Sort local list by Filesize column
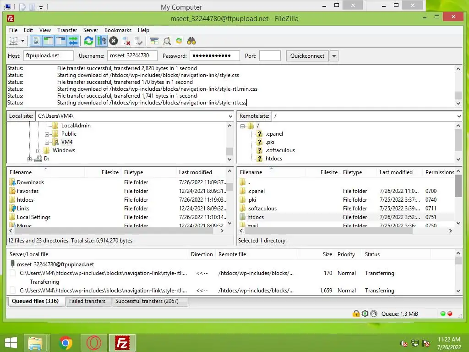 pyautogui.click(x=110, y=172)
